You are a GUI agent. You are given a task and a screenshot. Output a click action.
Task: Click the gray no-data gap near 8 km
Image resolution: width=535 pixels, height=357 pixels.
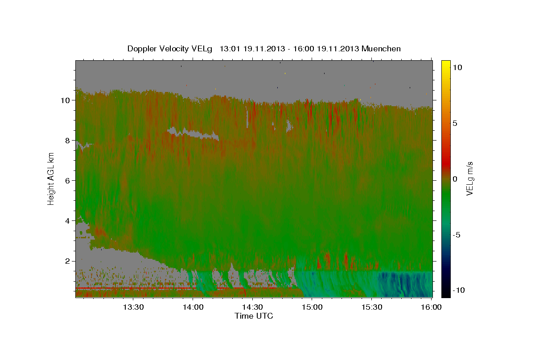coord(193,133)
